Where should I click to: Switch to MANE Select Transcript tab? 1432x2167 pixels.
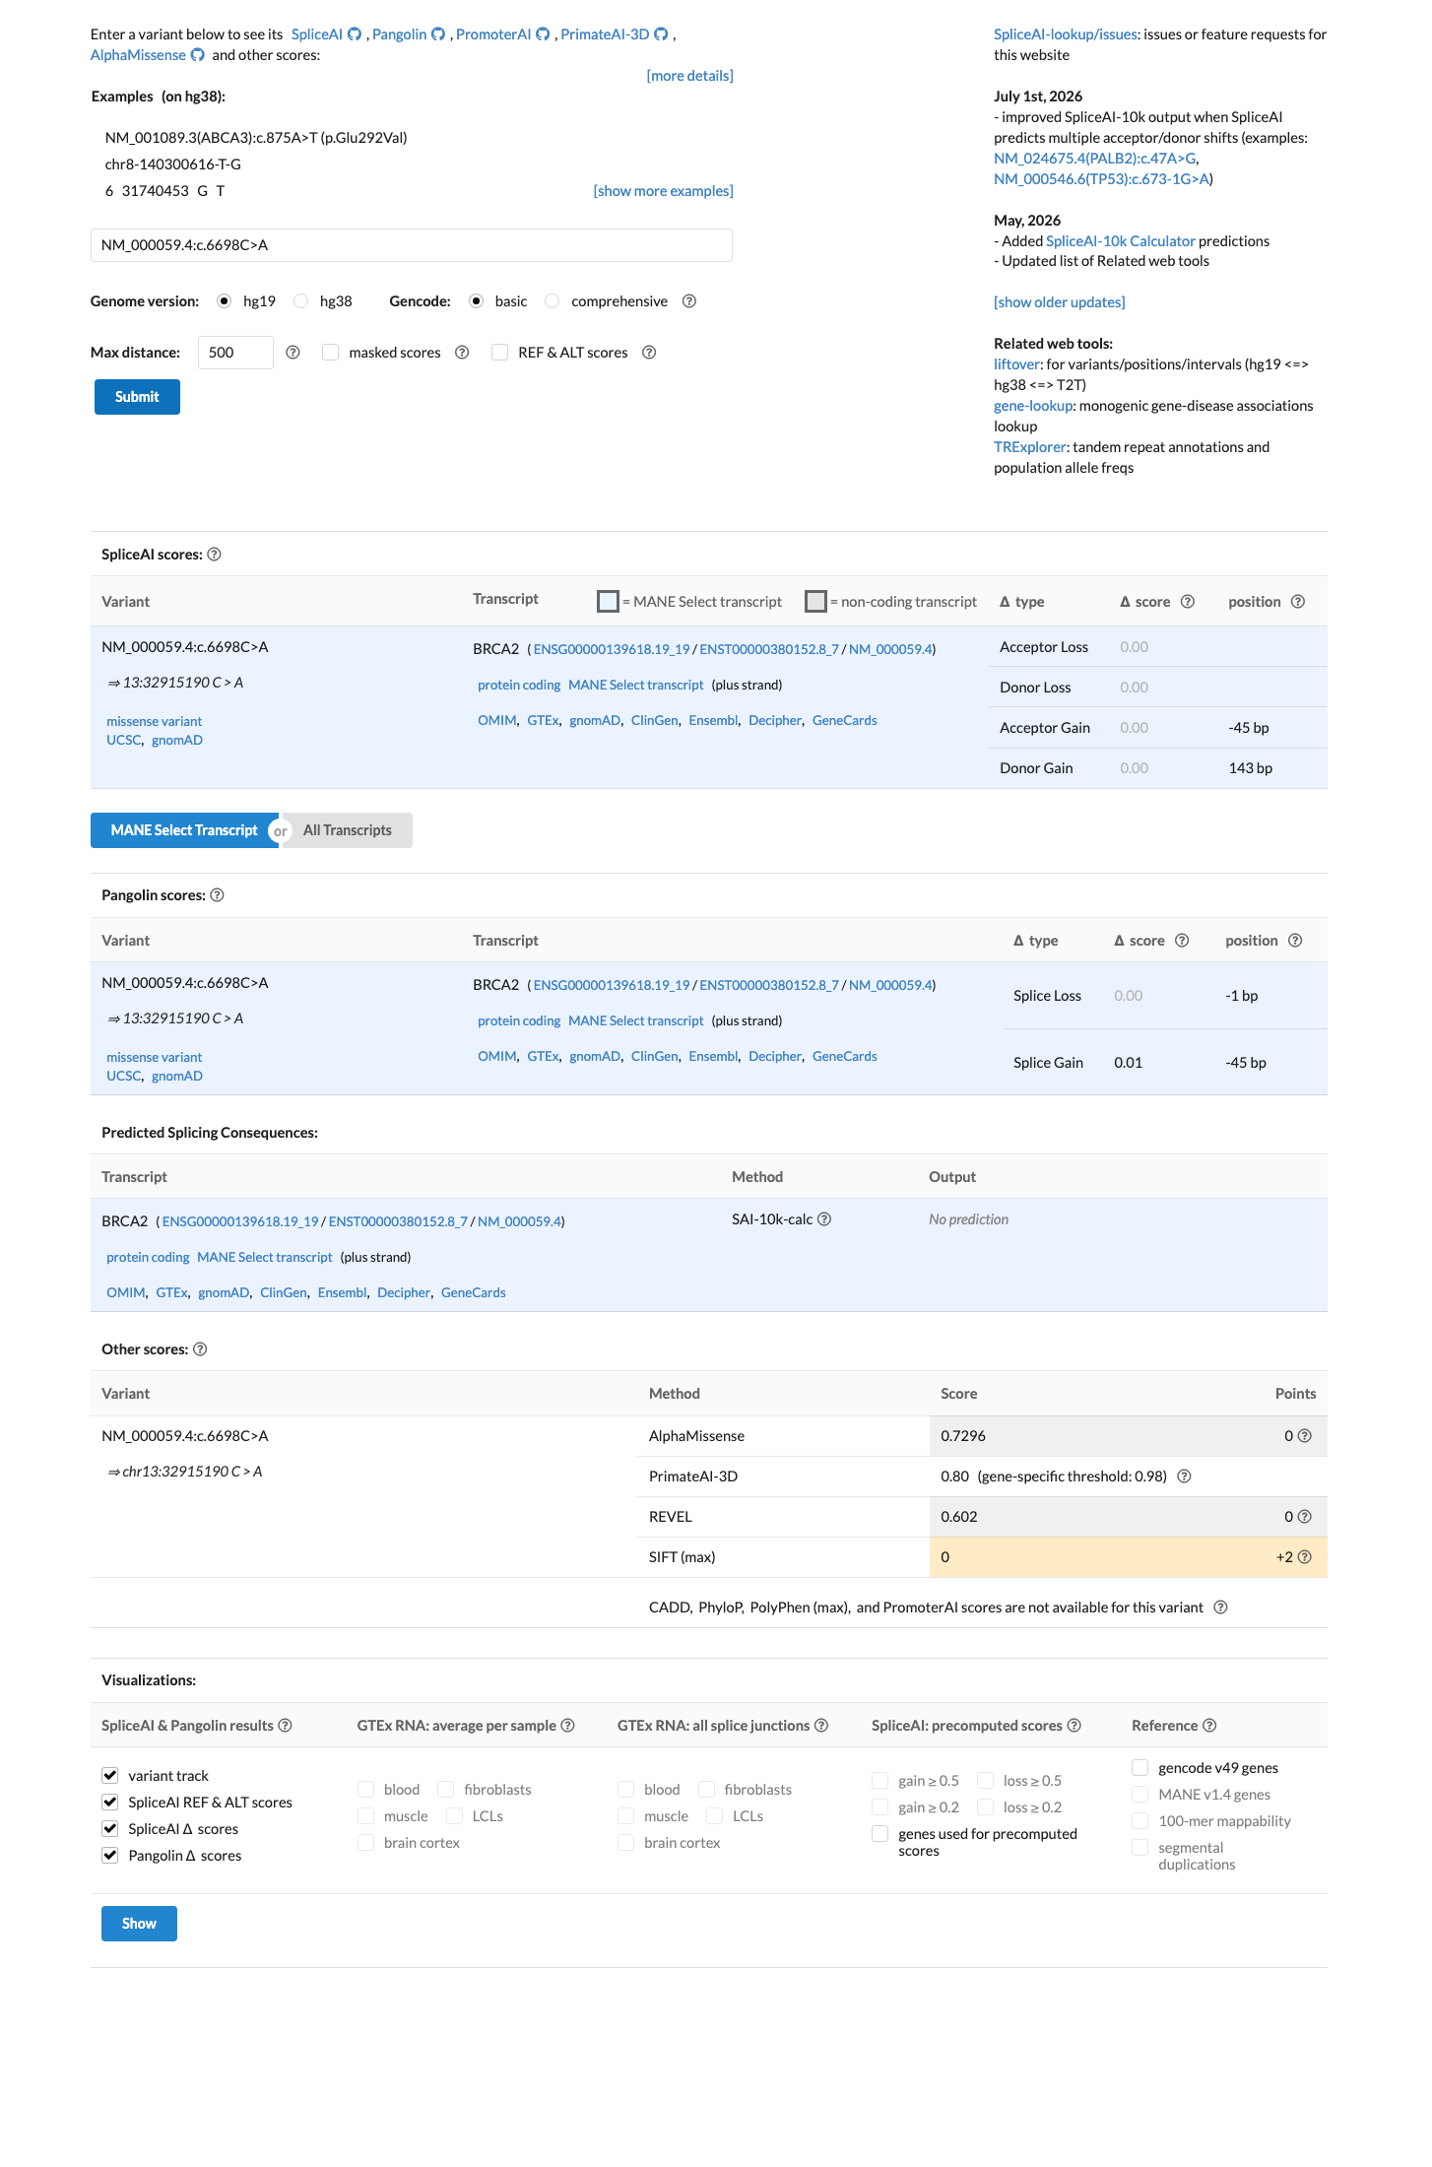[x=184, y=830]
